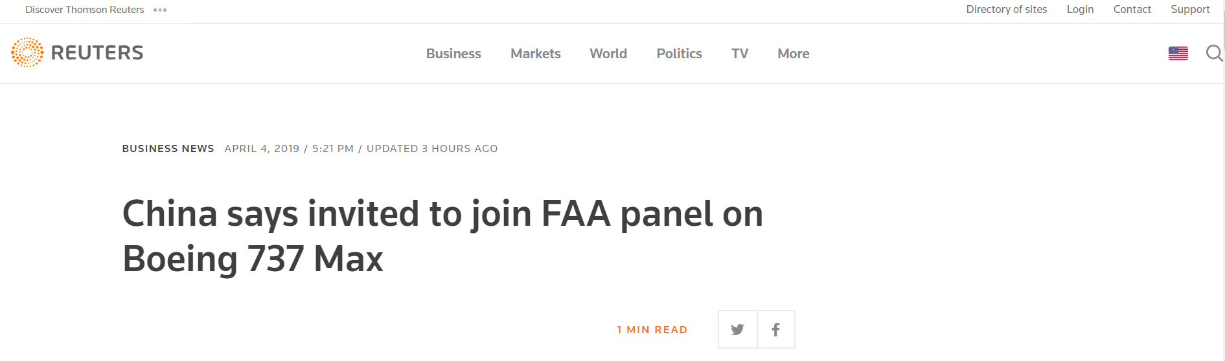Click the Business News category label
The image size is (1225, 361).
(168, 149)
